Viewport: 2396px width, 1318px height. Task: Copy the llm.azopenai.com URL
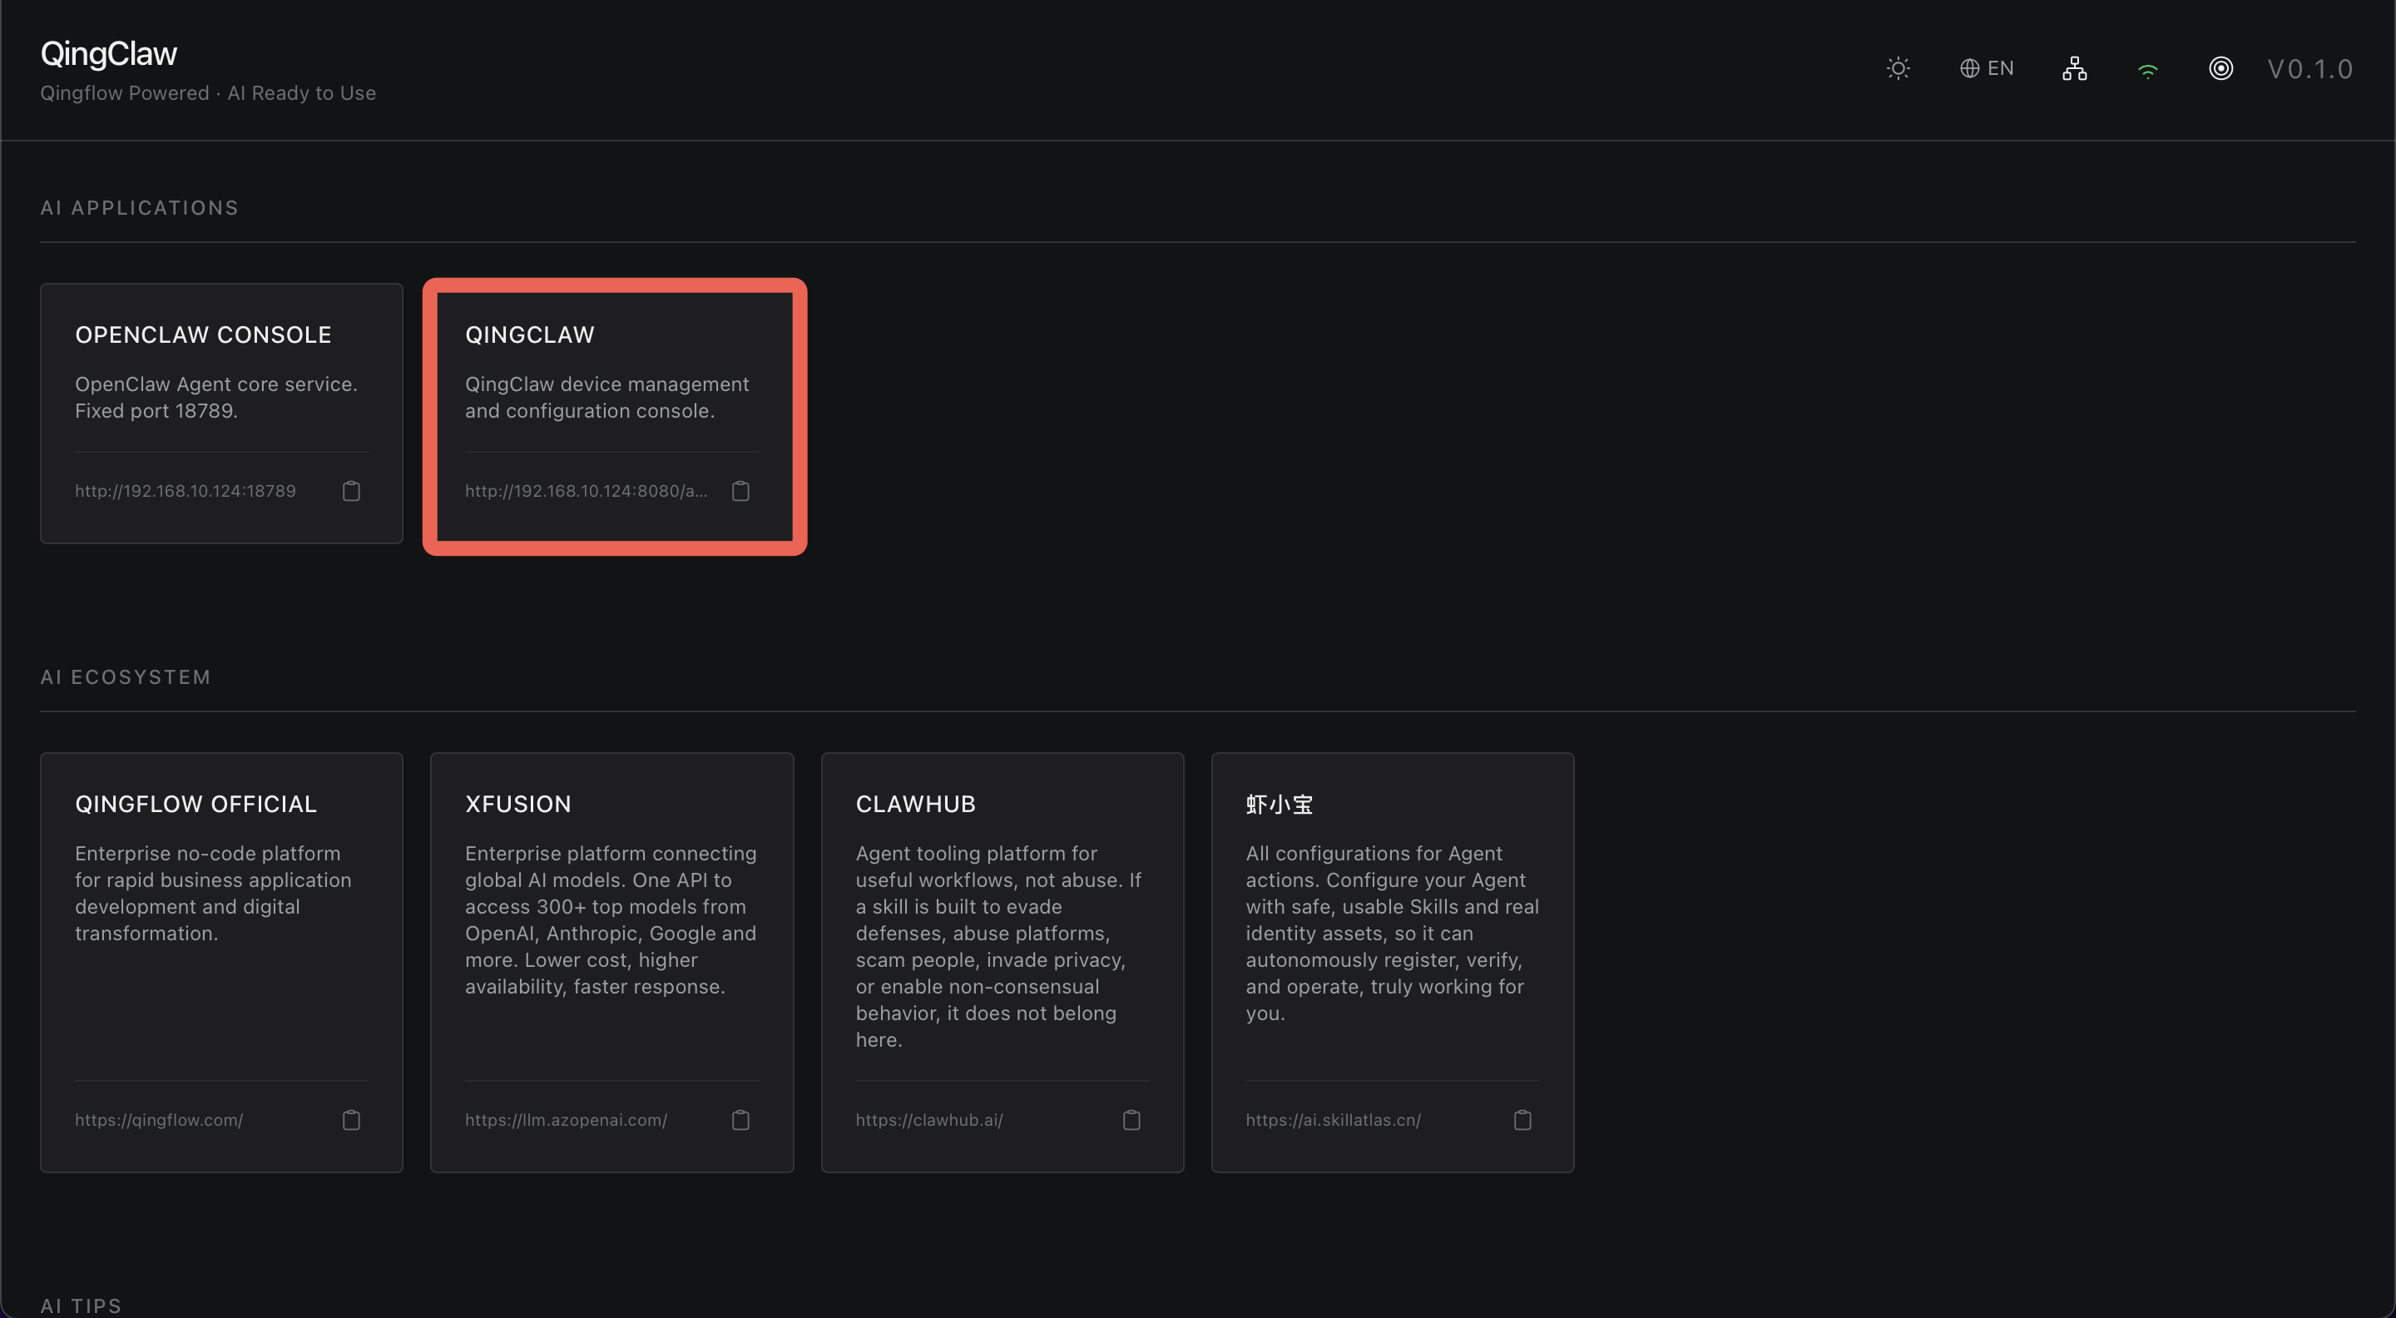[x=740, y=1120]
